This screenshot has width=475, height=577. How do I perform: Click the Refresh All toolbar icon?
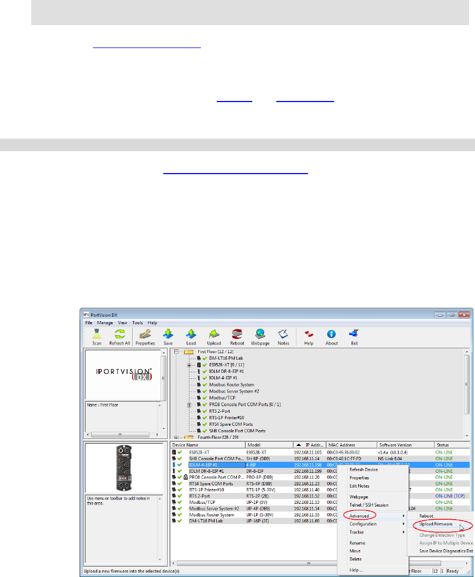pyautogui.click(x=120, y=334)
